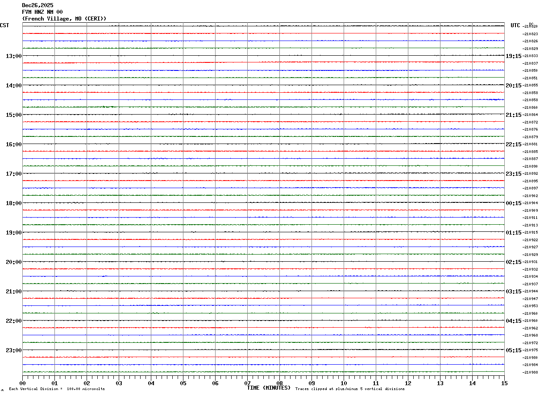The height and width of the screenshot is (395, 540).
Task: Click DC offset value -210904
Action: tap(530, 203)
